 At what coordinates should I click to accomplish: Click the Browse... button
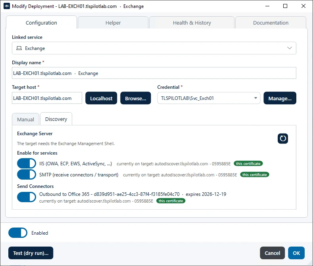pyautogui.click(x=136, y=98)
